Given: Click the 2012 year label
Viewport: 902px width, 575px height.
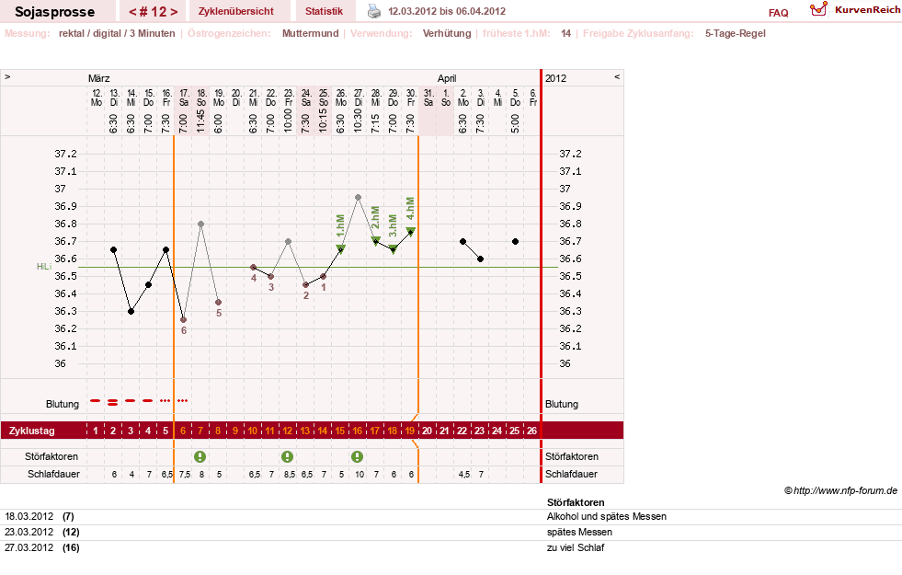Looking at the screenshot, I should tap(555, 78).
